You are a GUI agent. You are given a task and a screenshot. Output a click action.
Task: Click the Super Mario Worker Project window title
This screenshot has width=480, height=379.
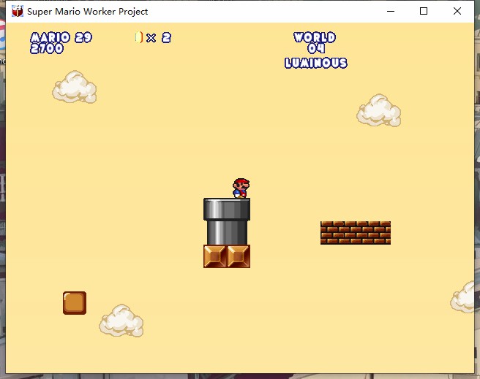[x=88, y=12]
